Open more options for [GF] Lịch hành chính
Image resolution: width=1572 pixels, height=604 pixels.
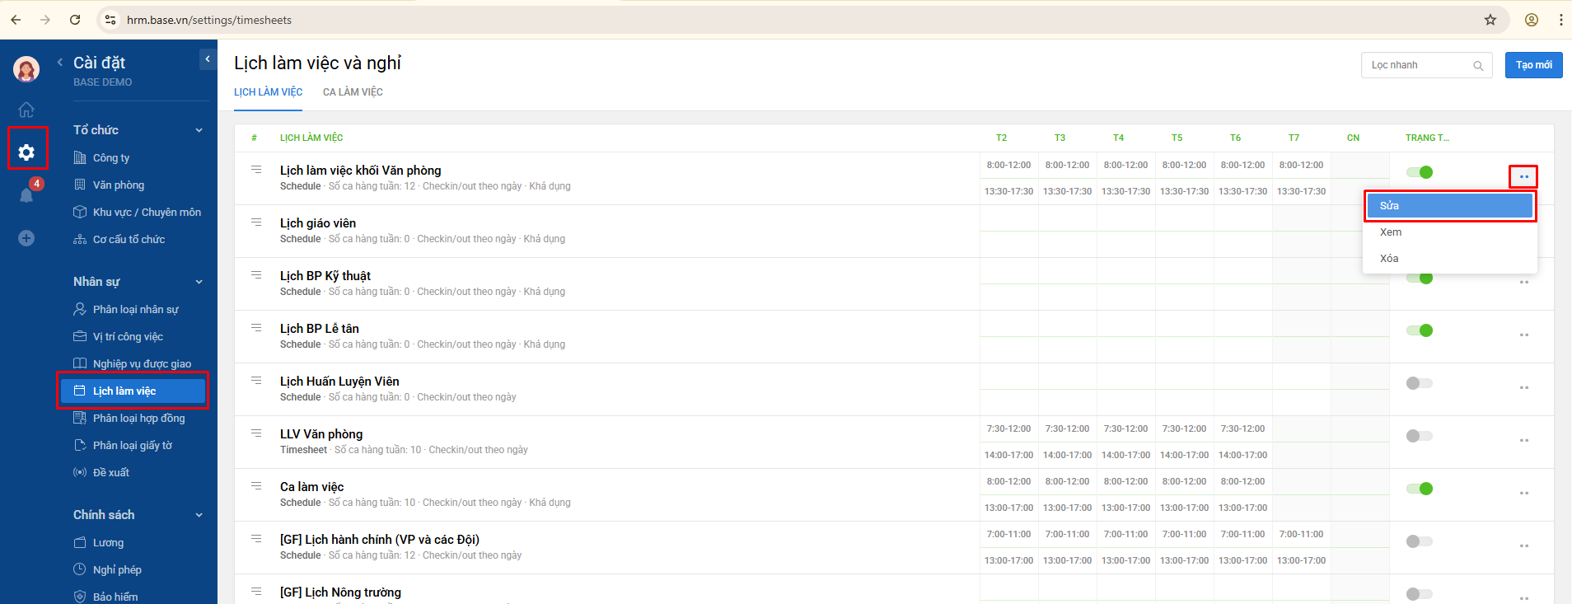click(x=1523, y=545)
